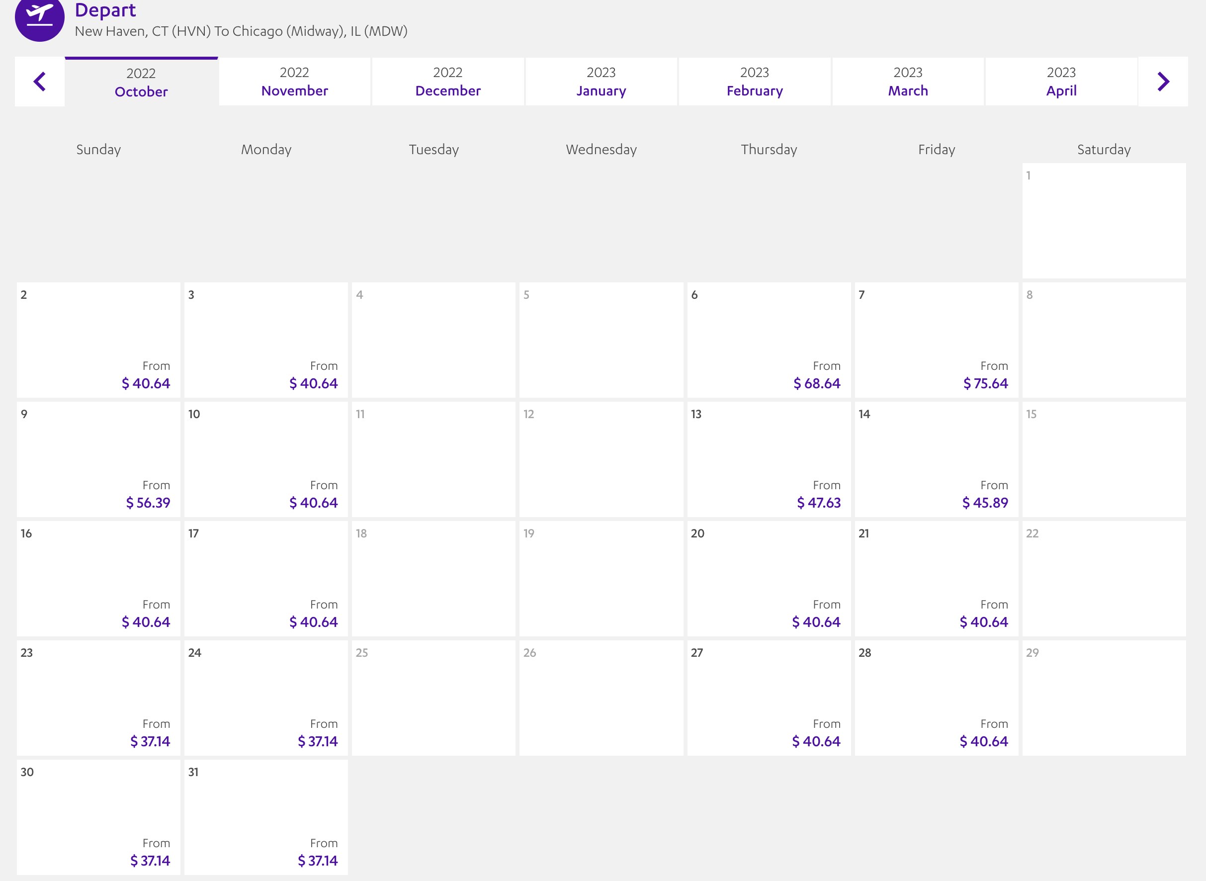Switch to the November 2022 tab
The width and height of the screenshot is (1206, 881).
[x=294, y=82]
